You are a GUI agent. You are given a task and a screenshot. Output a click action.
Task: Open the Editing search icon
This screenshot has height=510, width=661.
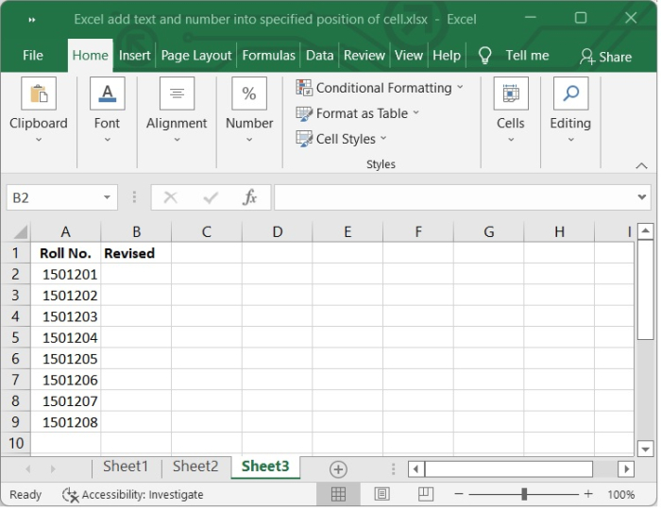coord(570,94)
